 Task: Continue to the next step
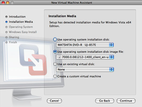(126, 101)
